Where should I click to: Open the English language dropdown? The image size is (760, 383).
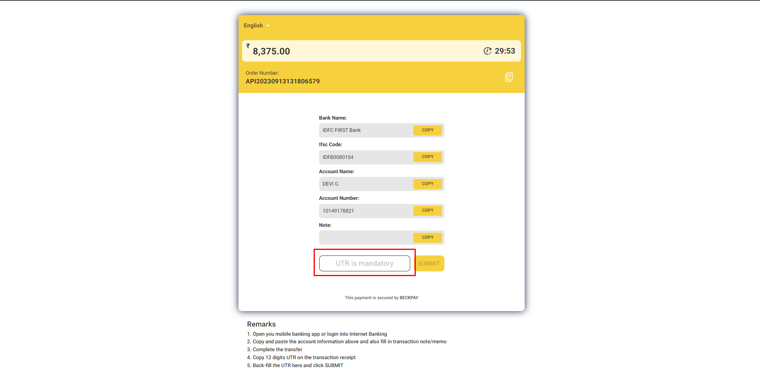(257, 26)
